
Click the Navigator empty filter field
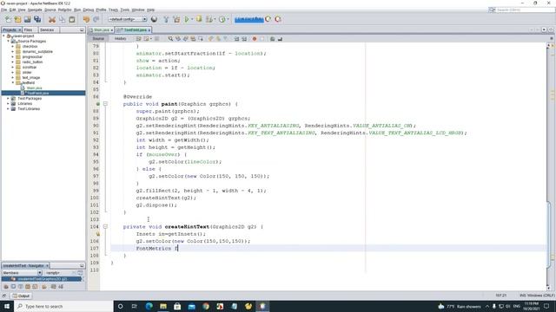pos(58,273)
